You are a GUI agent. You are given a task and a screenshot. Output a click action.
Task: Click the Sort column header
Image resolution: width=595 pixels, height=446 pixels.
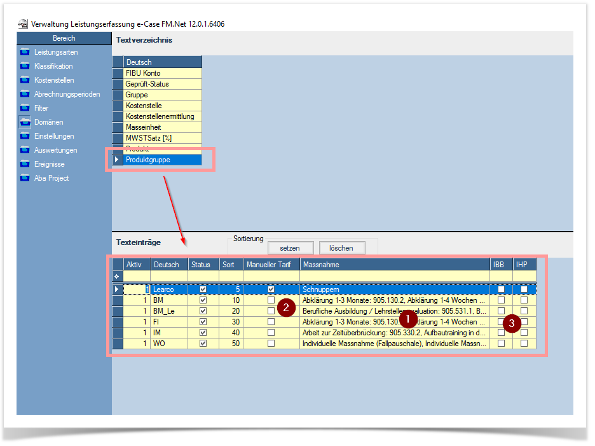point(231,265)
